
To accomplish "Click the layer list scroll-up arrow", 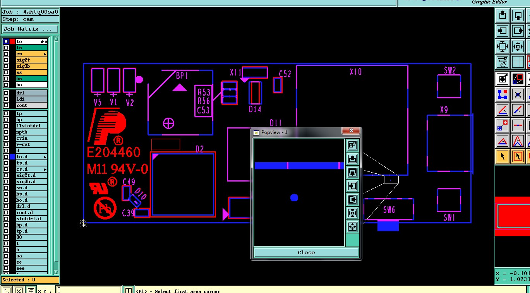I will coord(57,39).
